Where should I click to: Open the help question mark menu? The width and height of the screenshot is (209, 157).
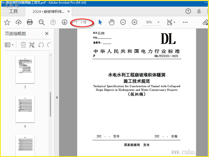pyautogui.click(x=188, y=11)
